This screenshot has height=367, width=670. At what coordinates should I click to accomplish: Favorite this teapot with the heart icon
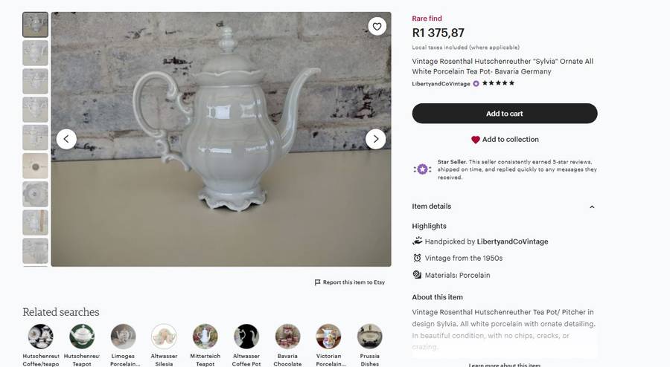[x=377, y=27]
